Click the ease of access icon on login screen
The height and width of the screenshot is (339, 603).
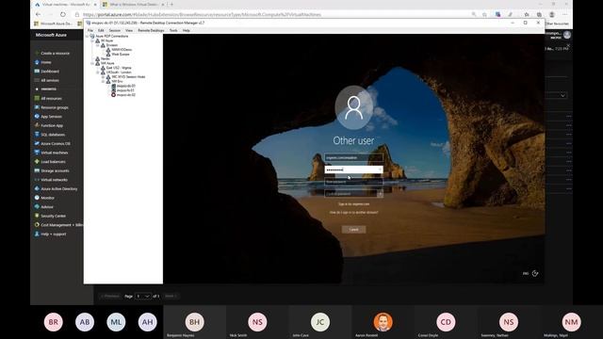coord(535,273)
